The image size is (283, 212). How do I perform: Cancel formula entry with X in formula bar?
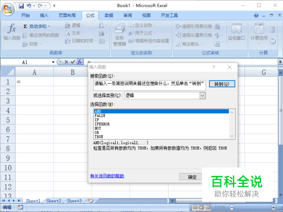point(66,62)
